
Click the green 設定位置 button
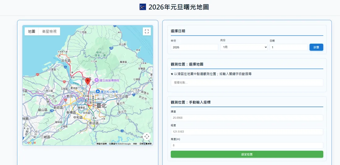tap(247, 154)
